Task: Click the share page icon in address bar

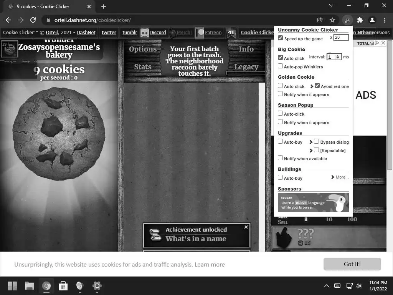Action: coord(320,20)
